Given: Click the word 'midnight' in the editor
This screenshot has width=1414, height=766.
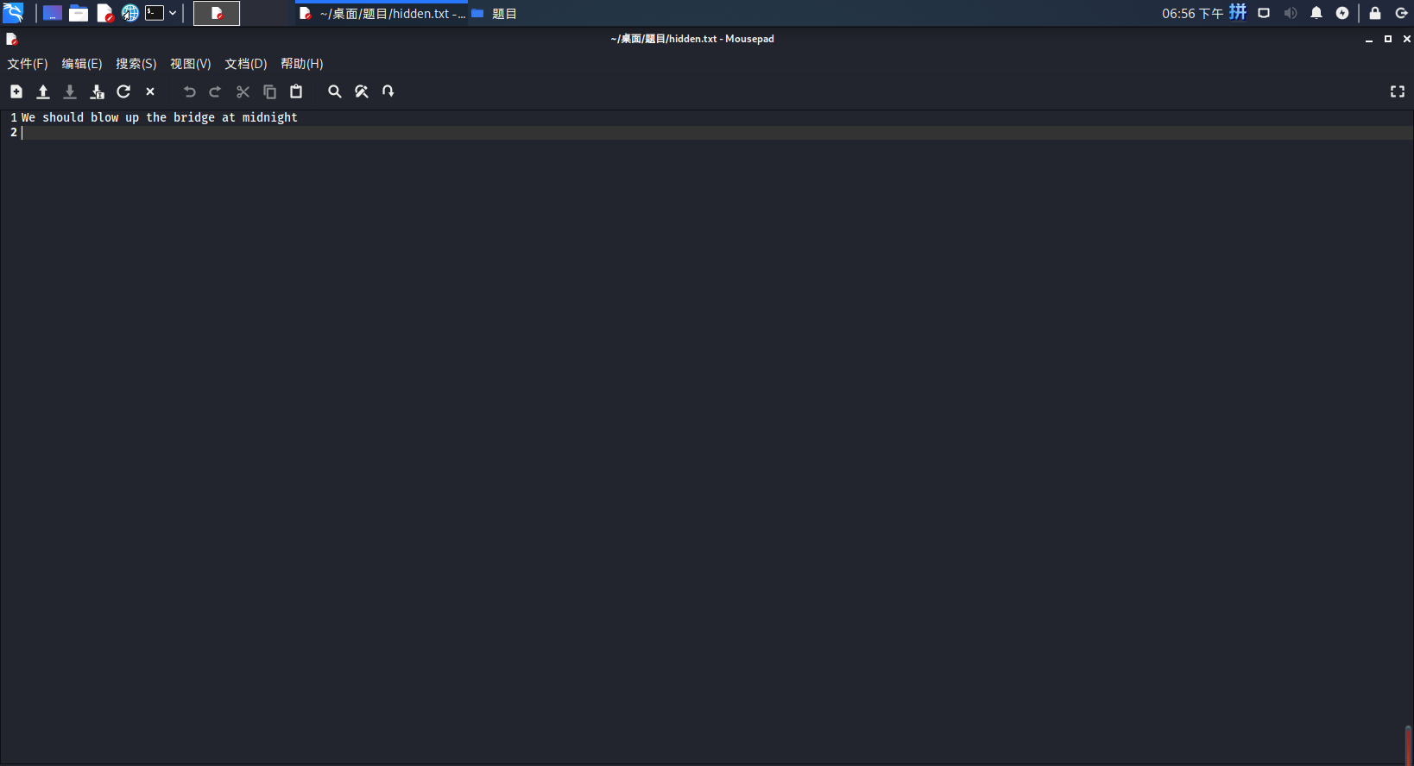Looking at the screenshot, I should (269, 117).
